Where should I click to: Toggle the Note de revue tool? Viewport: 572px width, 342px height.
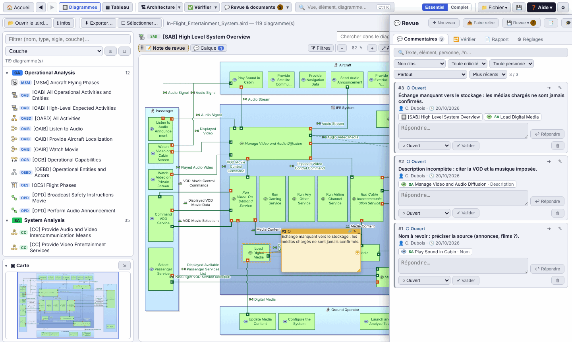(x=163, y=48)
